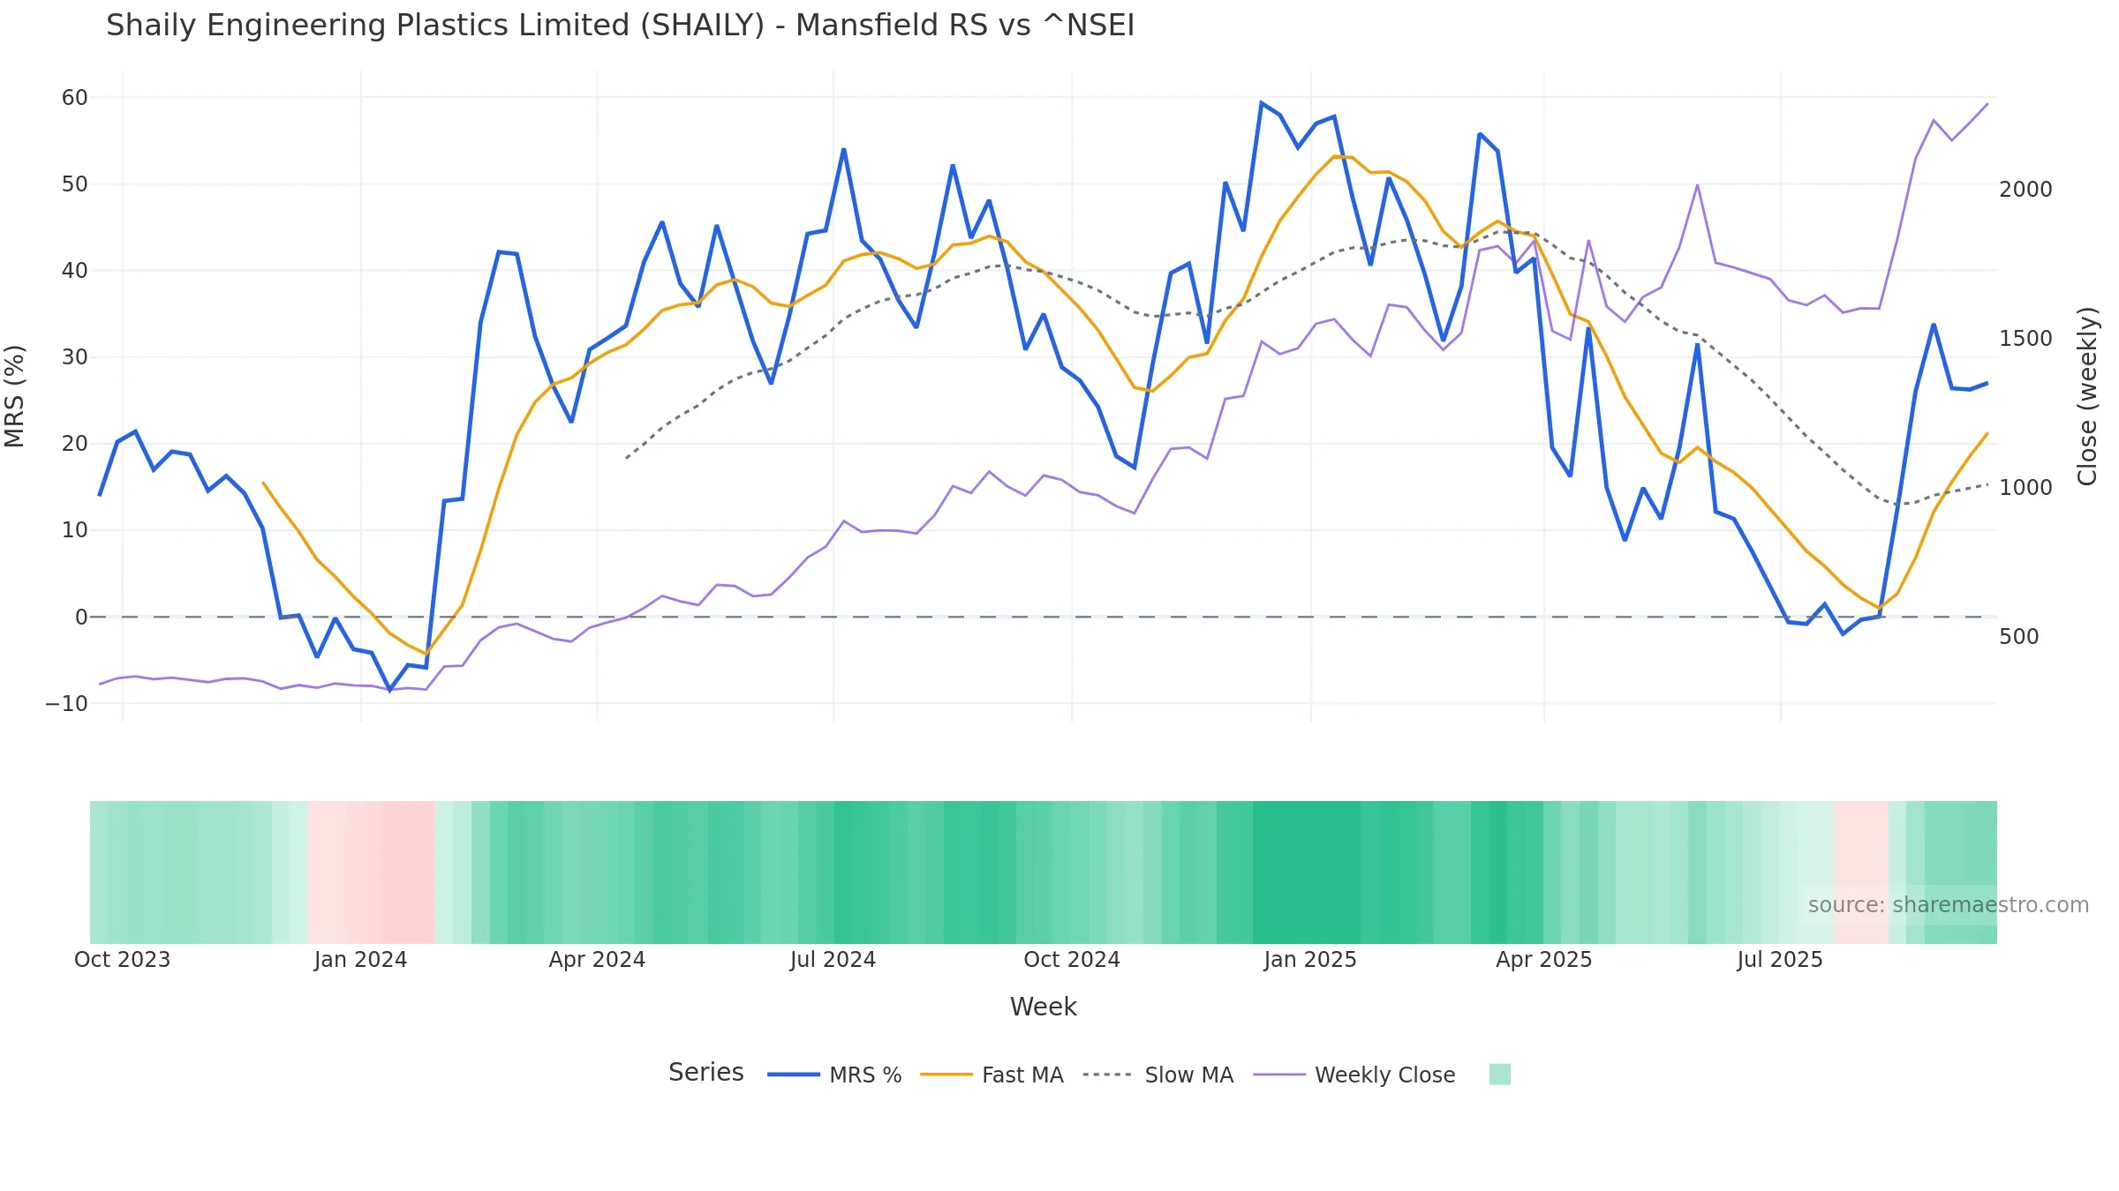Toggle the Weekly Close legend entry
This screenshot has height=1191, width=2119.
coord(1354,1075)
